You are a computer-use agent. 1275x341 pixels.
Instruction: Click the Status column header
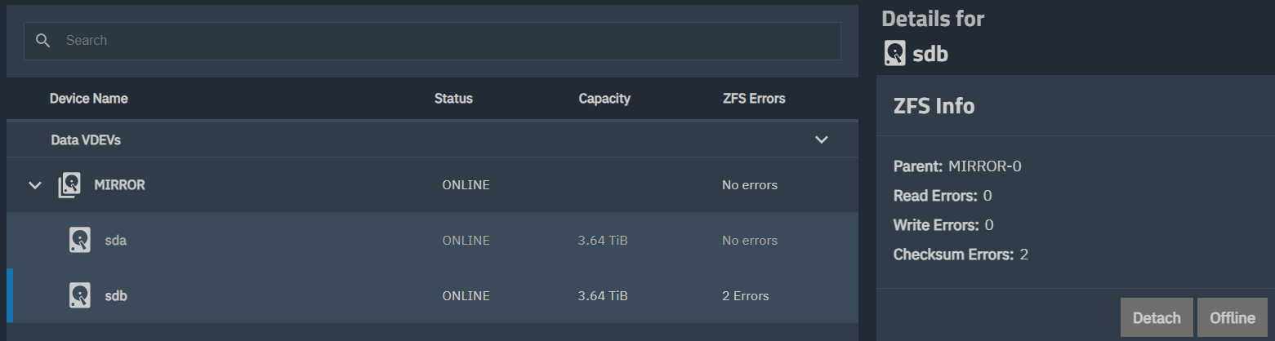[453, 99]
